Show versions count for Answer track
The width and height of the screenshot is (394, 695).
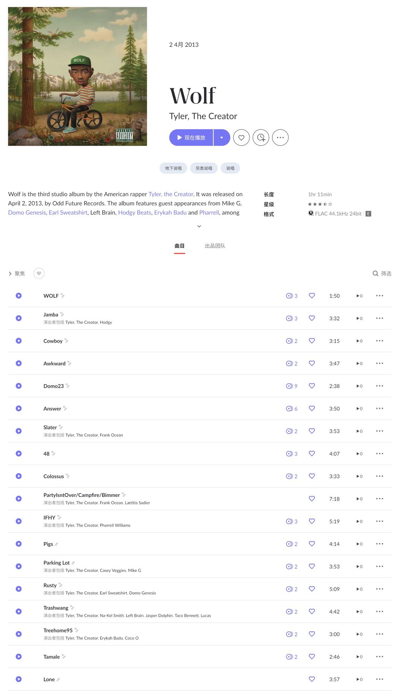(292, 409)
